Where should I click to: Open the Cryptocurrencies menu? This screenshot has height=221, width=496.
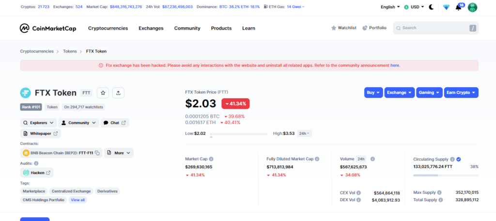pyautogui.click(x=108, y=28)
